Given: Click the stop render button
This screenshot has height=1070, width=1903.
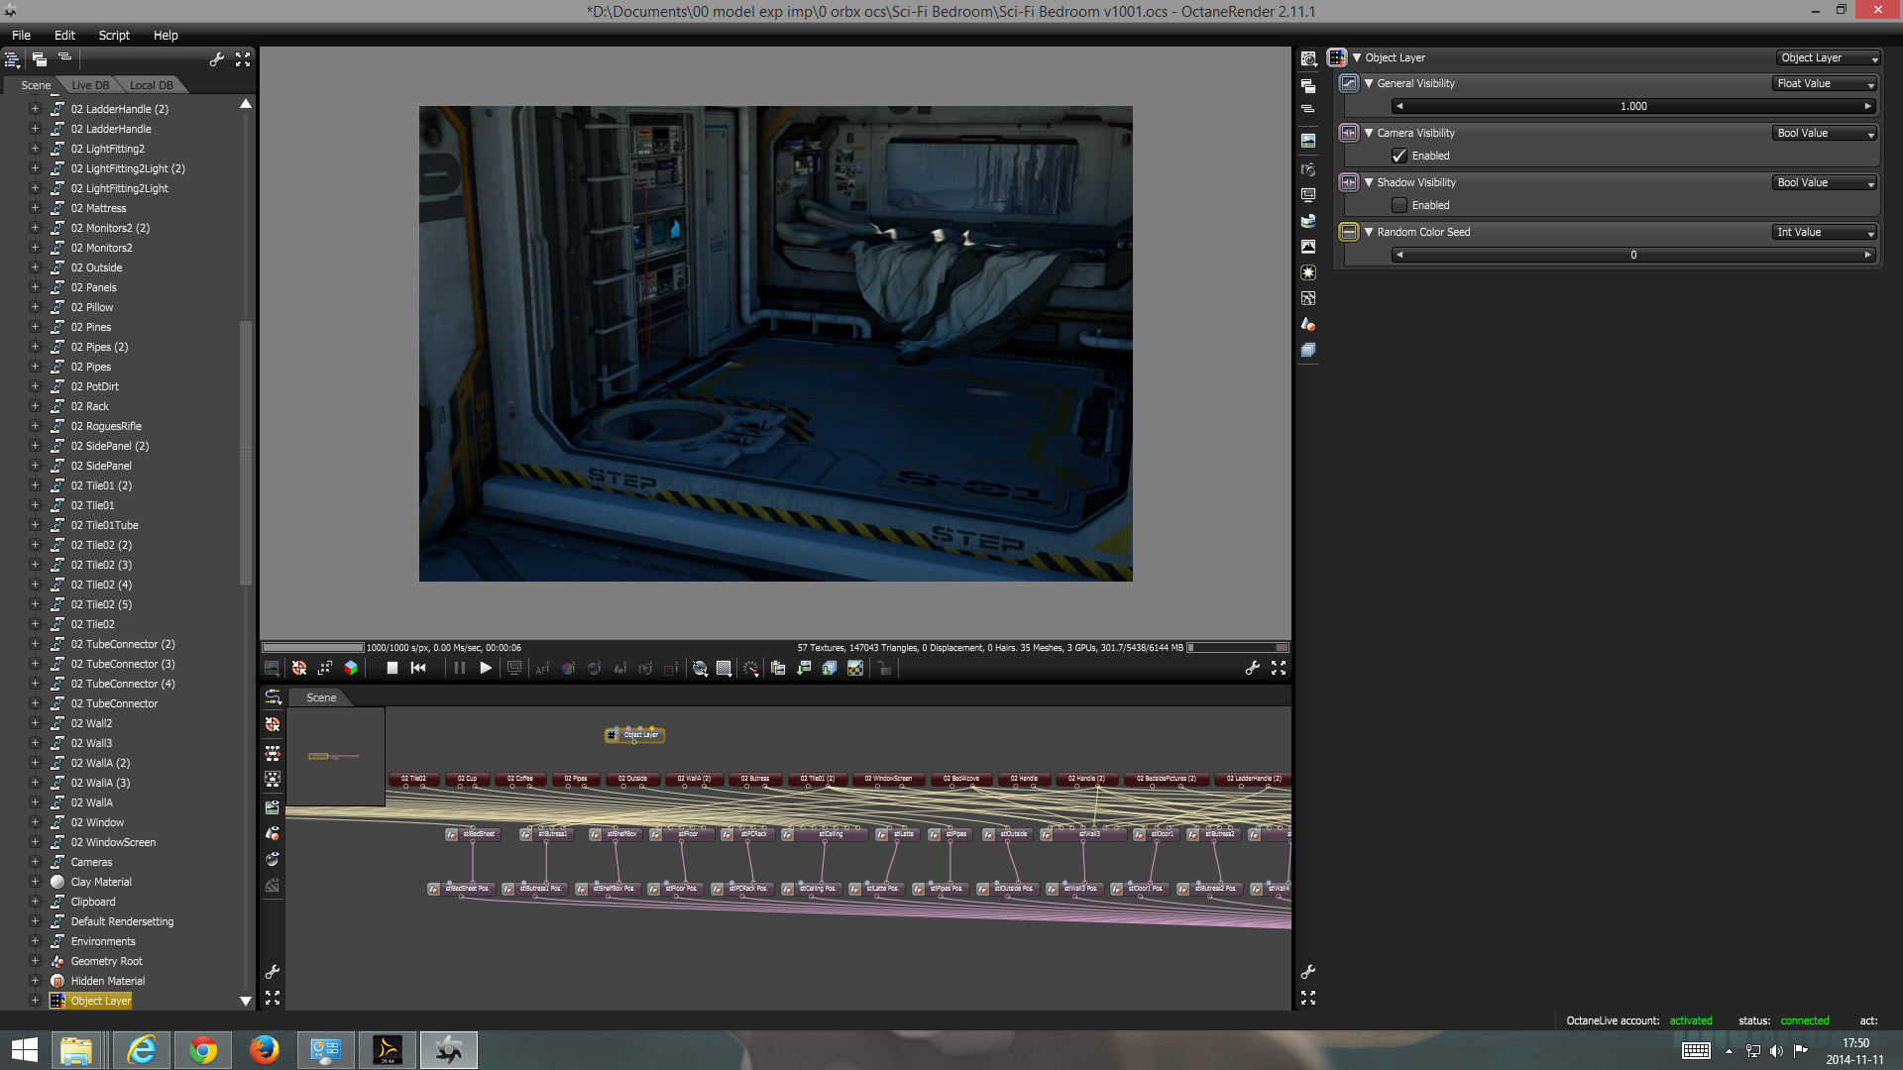Looking at the screenshot, I should (392, 669).
